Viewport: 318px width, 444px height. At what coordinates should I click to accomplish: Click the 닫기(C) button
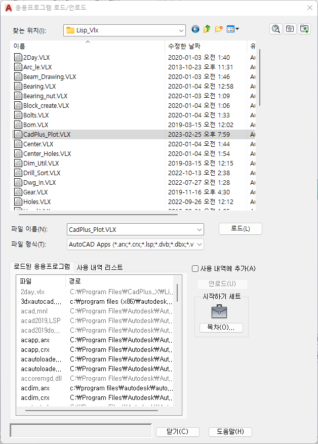tap(178, 431)
